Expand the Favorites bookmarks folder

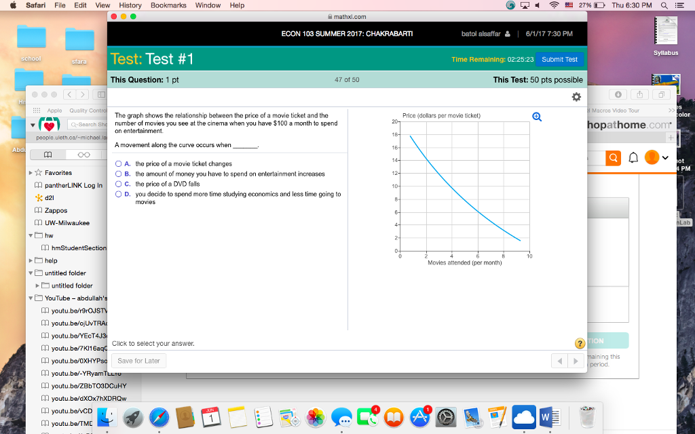(x=31, y=173)
